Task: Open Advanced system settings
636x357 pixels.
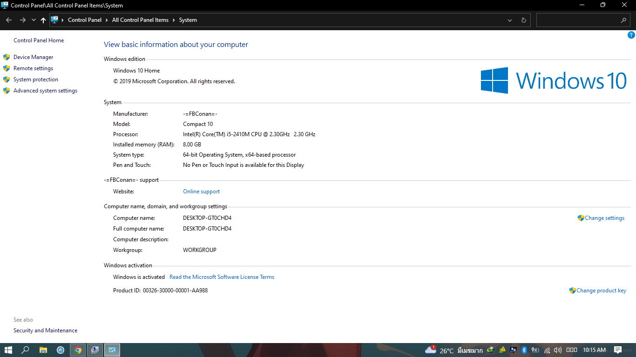Action: 45,91
